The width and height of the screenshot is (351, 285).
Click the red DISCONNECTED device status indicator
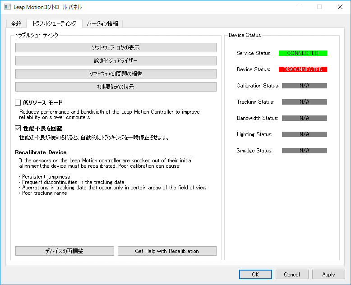click(303, 69)
